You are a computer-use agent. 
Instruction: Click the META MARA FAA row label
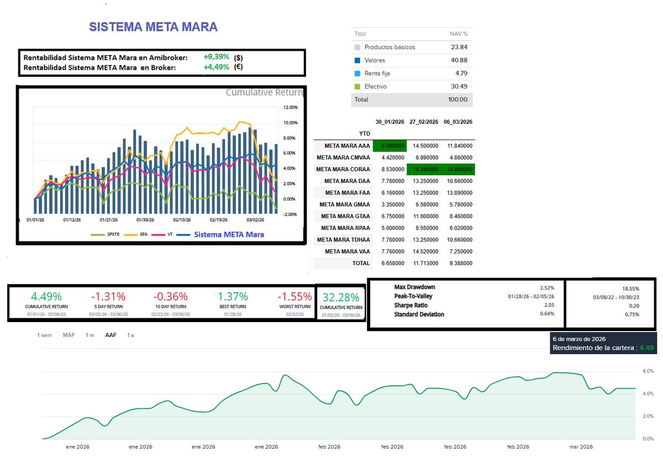click(x=348, y=193)
